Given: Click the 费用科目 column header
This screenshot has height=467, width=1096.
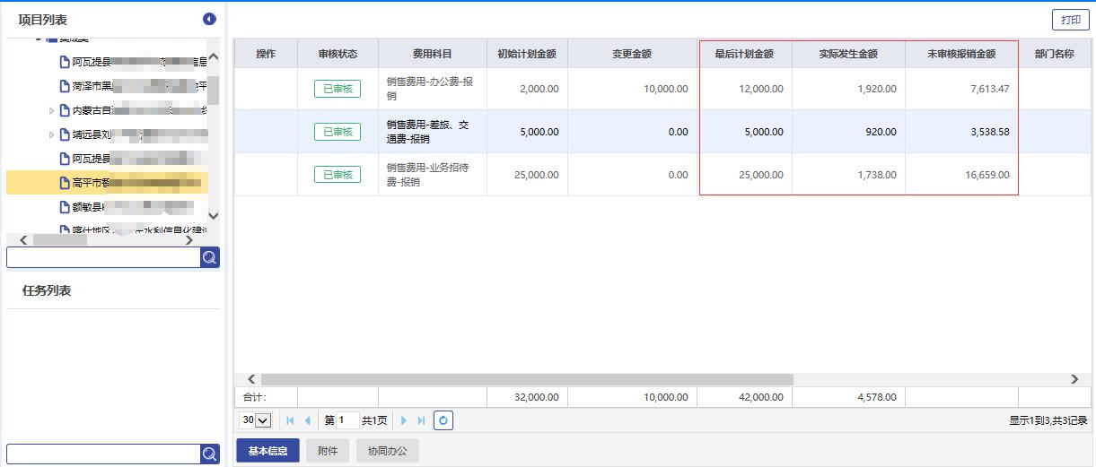Looking at the screenshot, I should pos(432,54).
